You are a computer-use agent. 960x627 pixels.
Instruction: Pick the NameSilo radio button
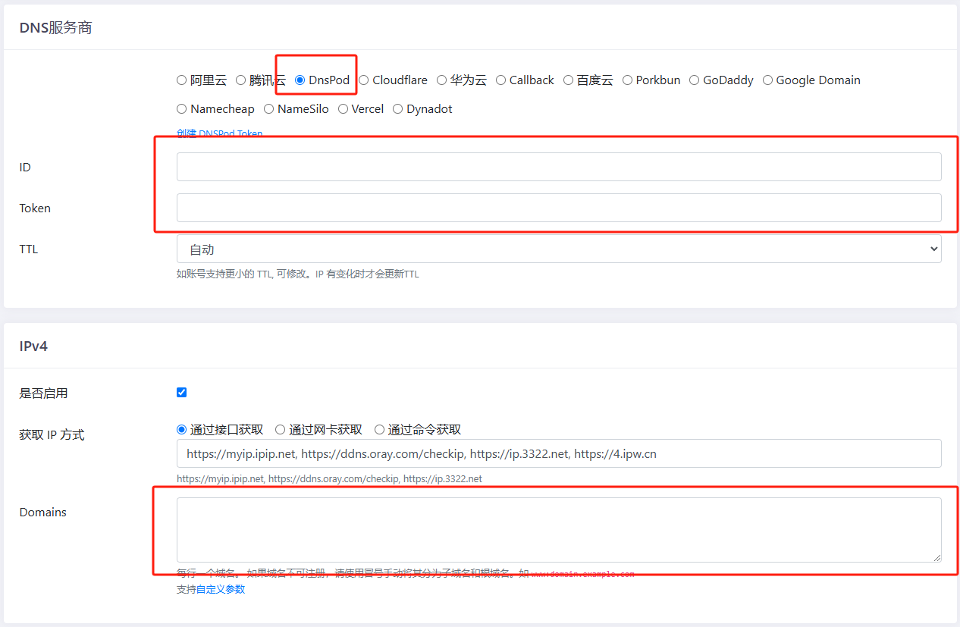click(268, 109)
